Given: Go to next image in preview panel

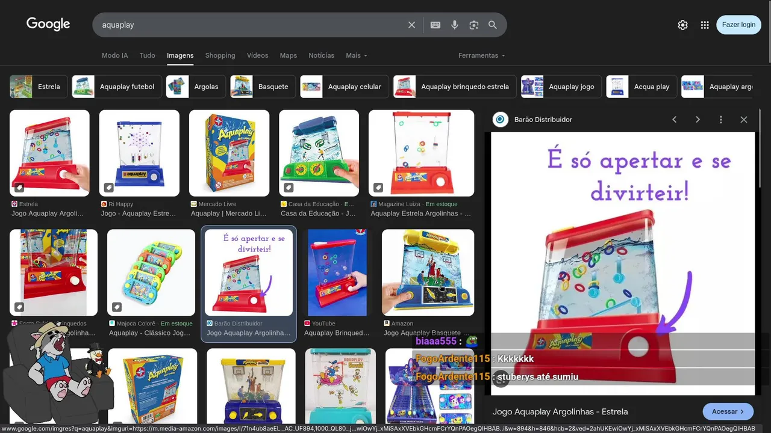Looking at the screenshot, I should (698, 120).
